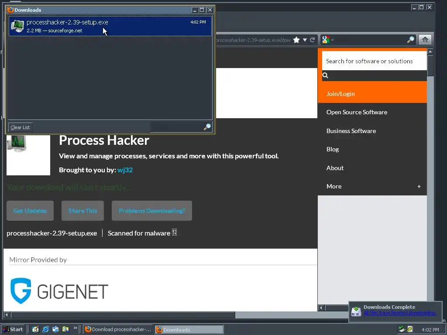The height and width of the screenshot is (335, 447).
Task: Open the Join/Login menu item
Action: (372, 93)
